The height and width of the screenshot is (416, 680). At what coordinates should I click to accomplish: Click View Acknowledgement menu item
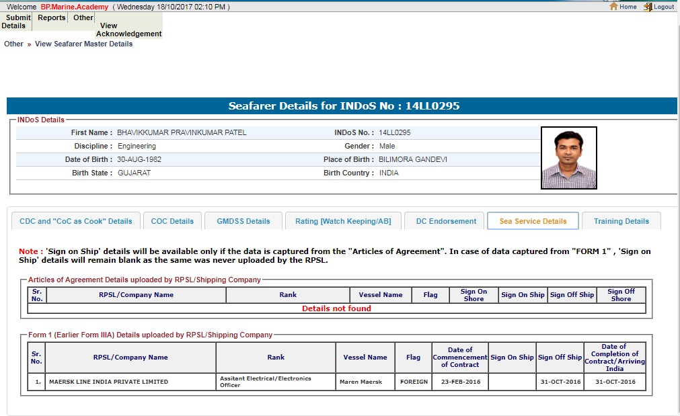click(x=128, y=30)
